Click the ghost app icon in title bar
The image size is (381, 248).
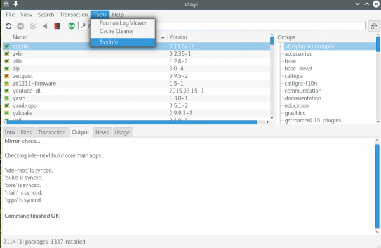pos(6,4)
